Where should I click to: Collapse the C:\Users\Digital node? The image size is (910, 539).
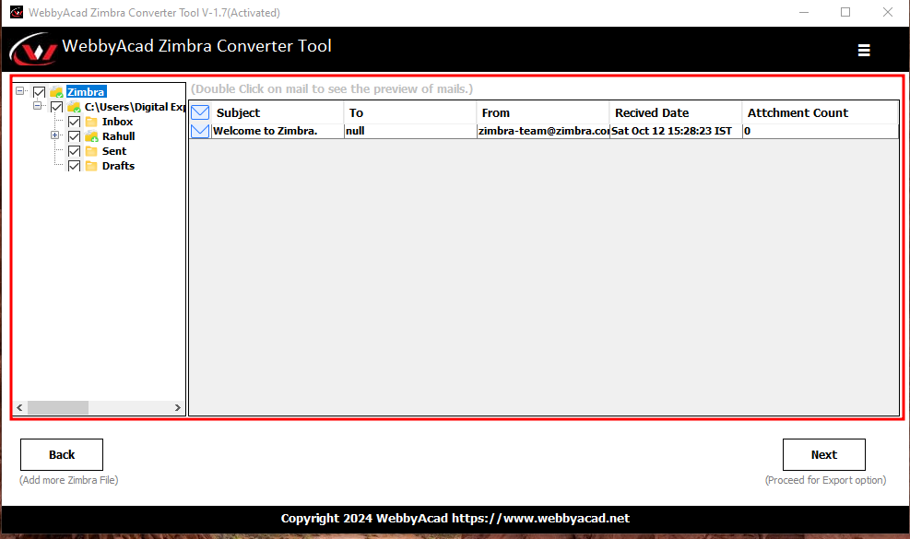37,106
